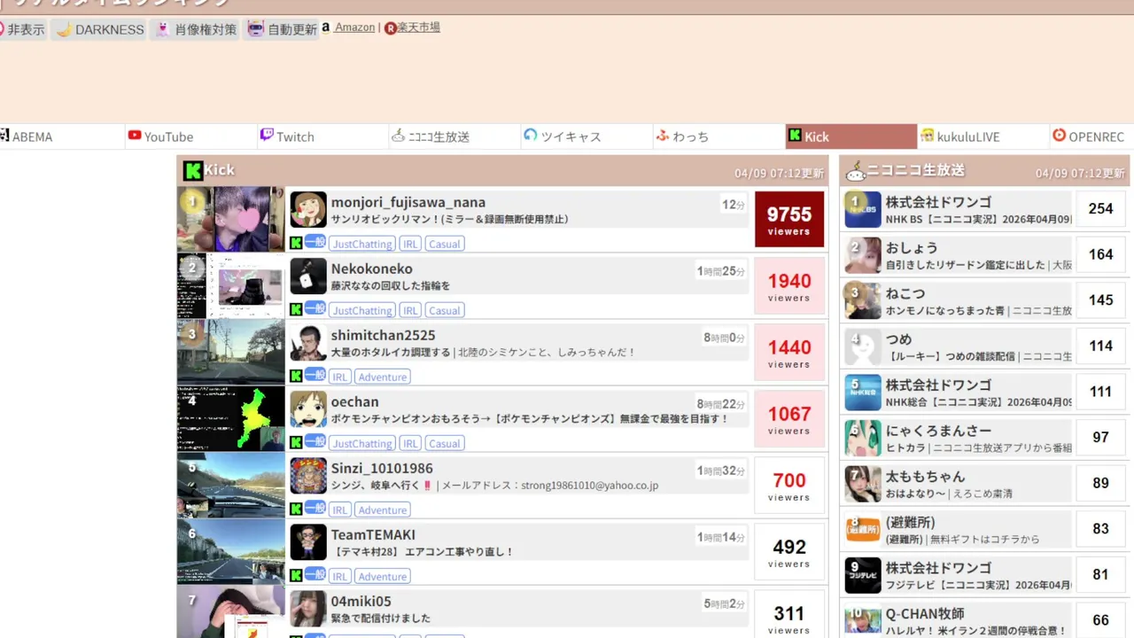
Task: Open Nekokoneko stream thumbnail
Action: (230, 285)
